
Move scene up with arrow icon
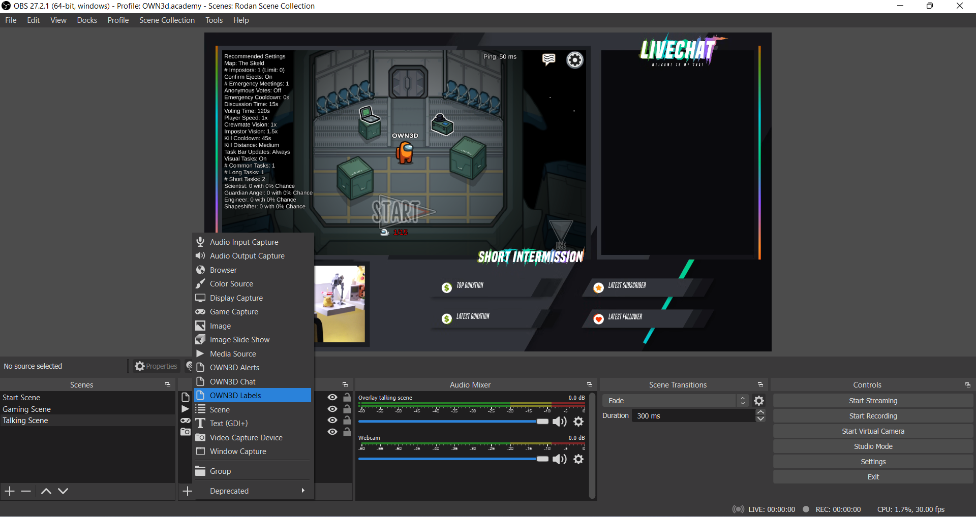[46, 491]
